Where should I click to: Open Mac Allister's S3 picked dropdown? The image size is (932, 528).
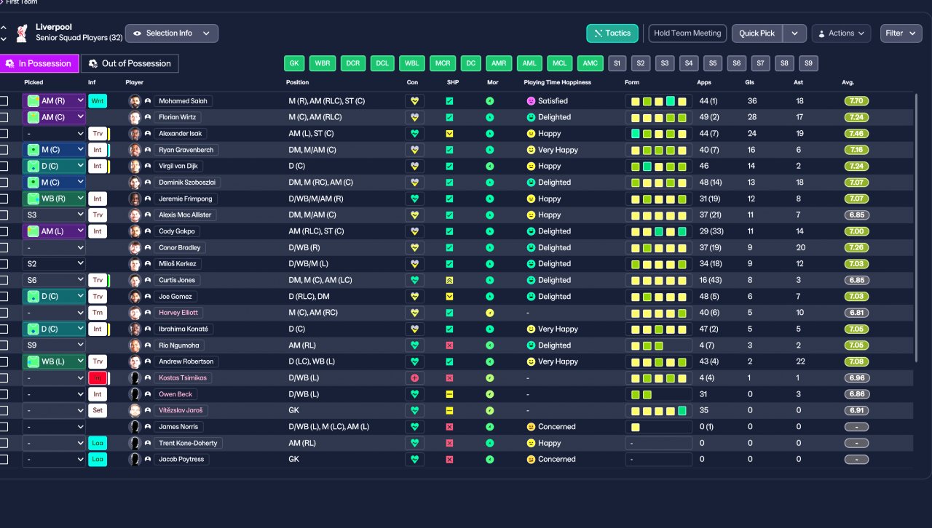(55, 215)
